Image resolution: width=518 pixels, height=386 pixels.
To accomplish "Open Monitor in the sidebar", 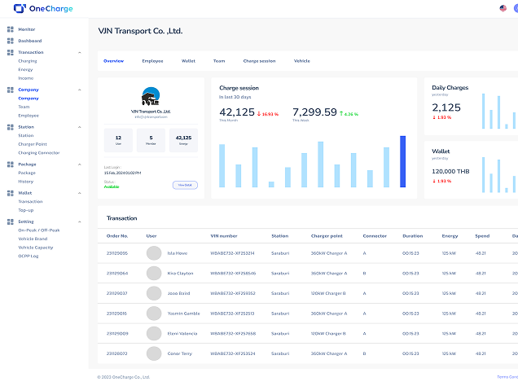I will (x=27, y=29).
